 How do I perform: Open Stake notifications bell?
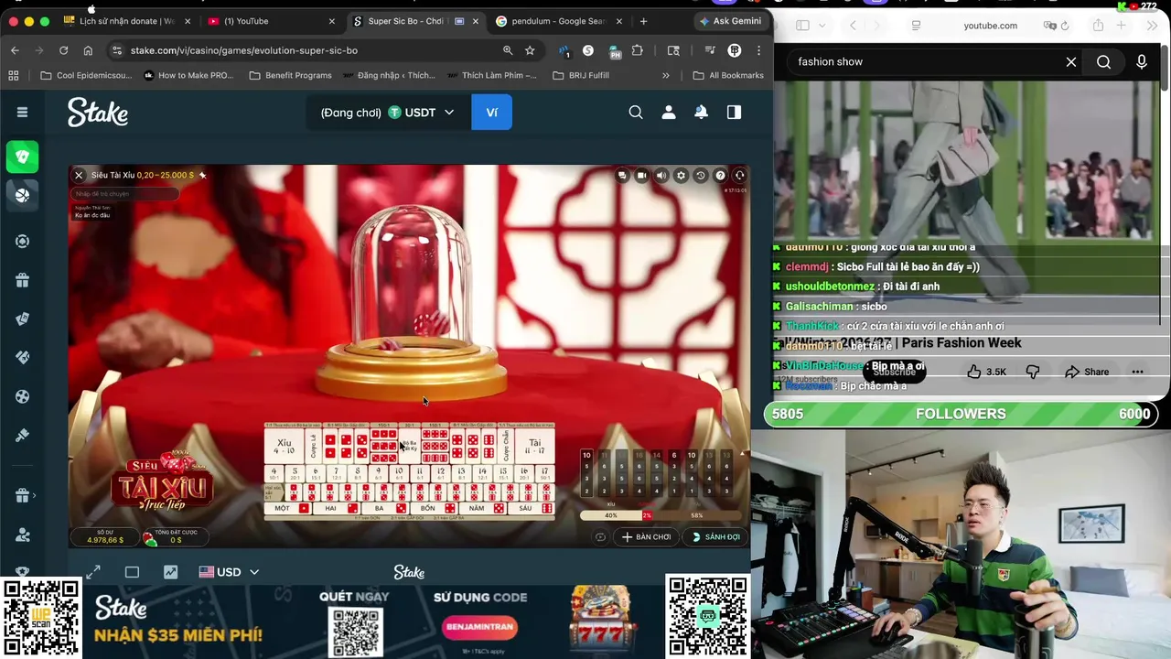coord(701,112)
